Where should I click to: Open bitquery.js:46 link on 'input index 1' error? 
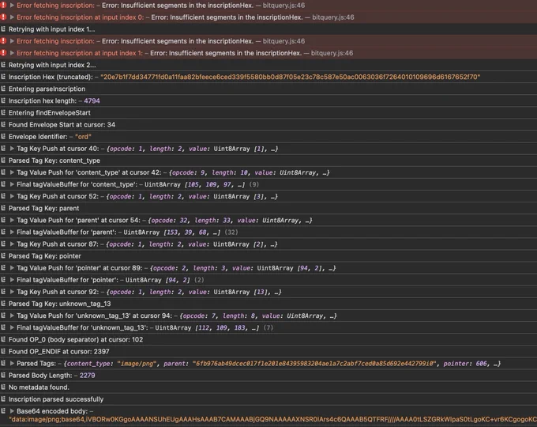332,53
